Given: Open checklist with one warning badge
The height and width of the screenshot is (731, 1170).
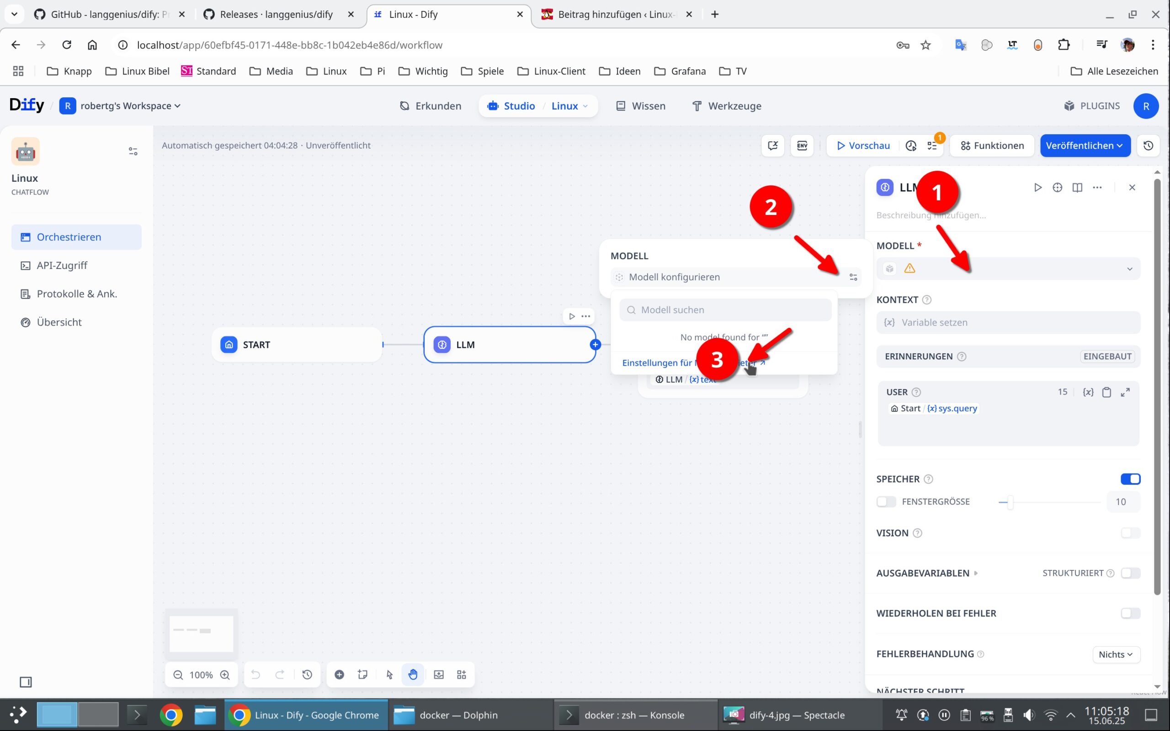Looking at the screenshot, I should click(x=933, y=145).
